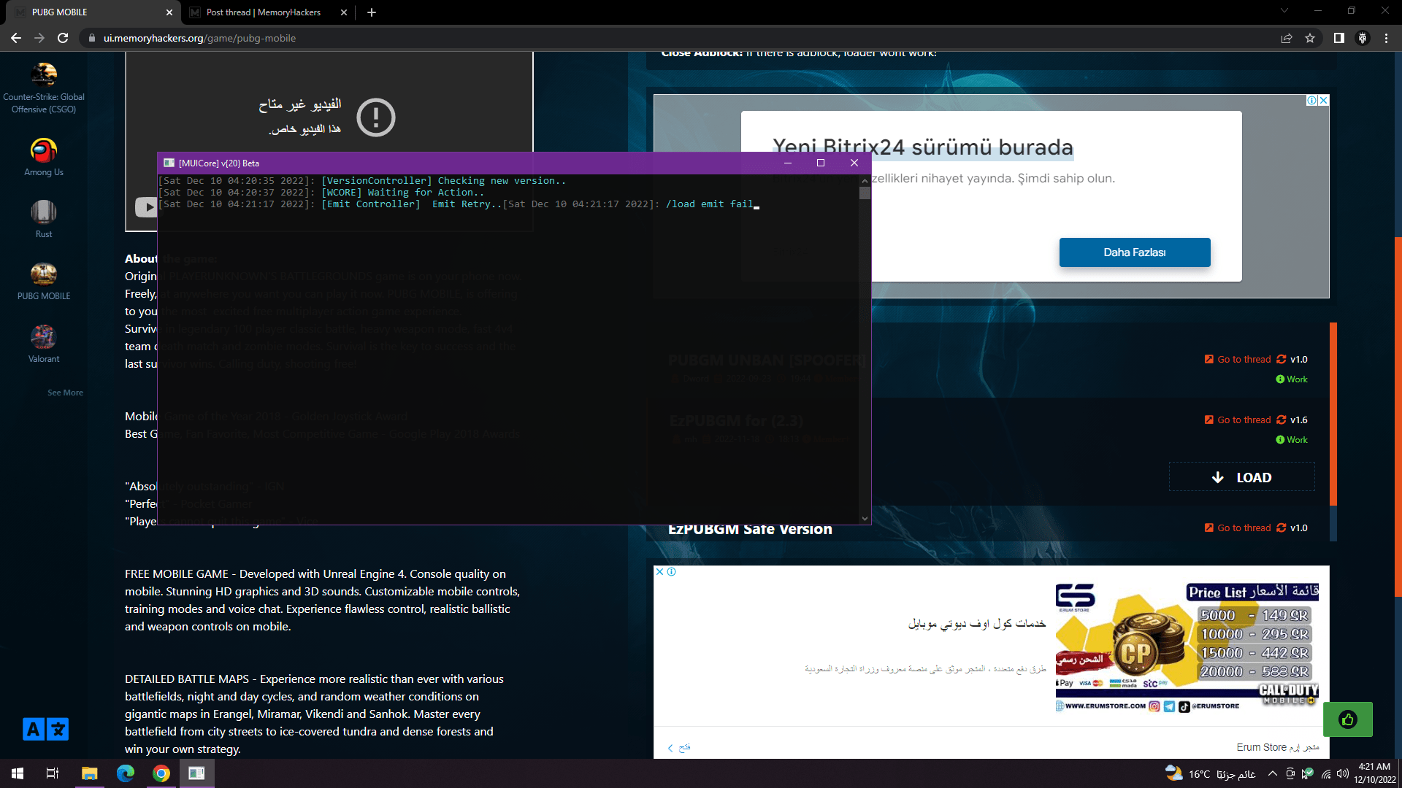Click Daha Fazlası in Bitrix24 ad
The width and height of the screenshot is (1402, 788).
click(x=1135, y=252)
